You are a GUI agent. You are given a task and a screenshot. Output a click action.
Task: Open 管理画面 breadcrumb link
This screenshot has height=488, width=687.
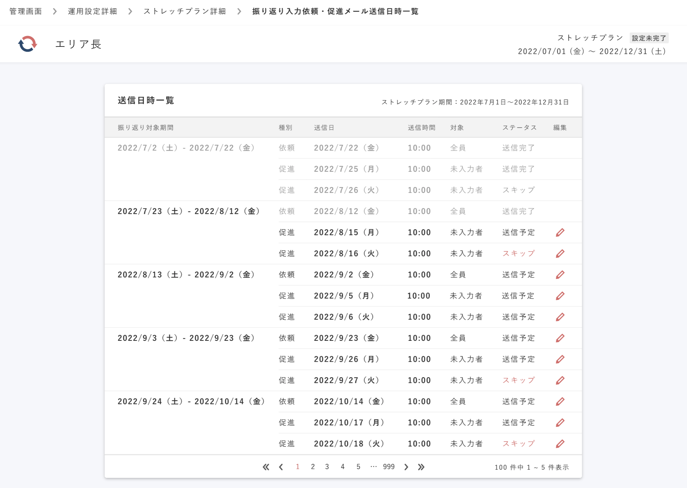[26, 12]
